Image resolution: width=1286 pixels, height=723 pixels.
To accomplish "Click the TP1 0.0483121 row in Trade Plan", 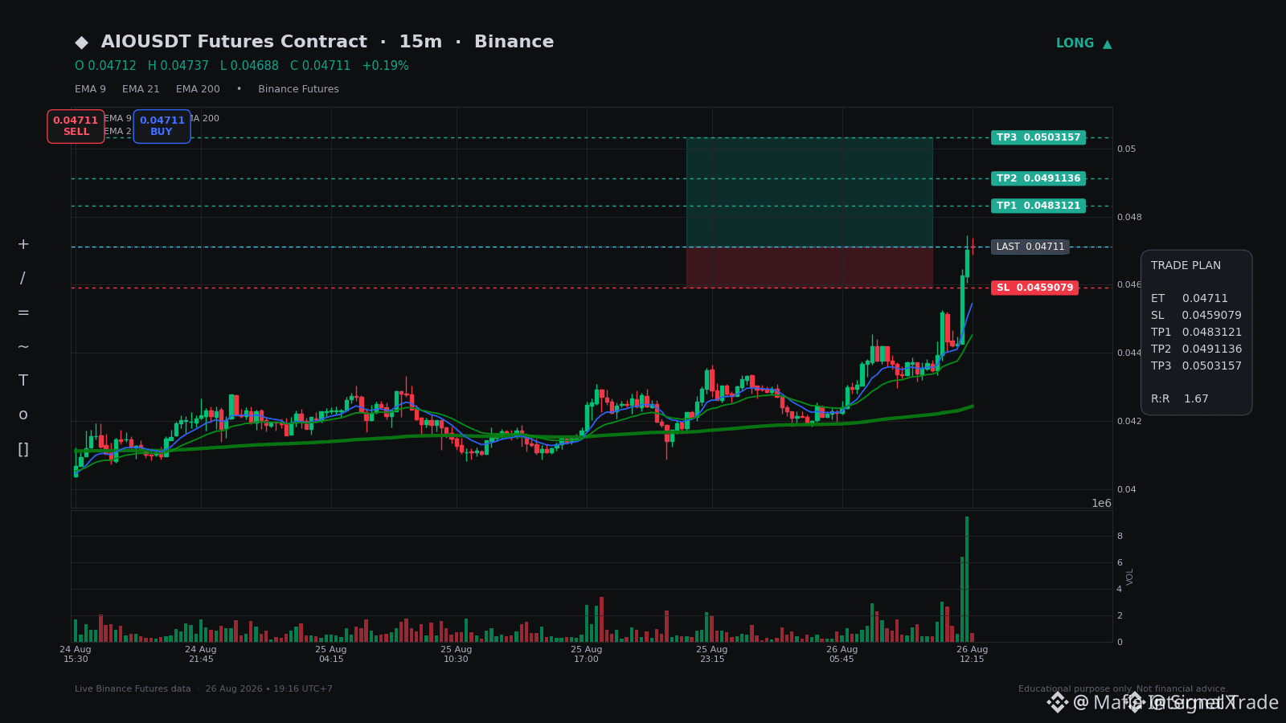I will click(x=1196, y=333).
